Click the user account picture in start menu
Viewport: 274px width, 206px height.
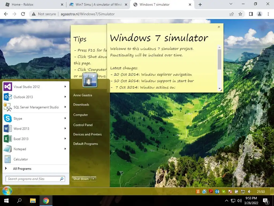coord(90,80)
